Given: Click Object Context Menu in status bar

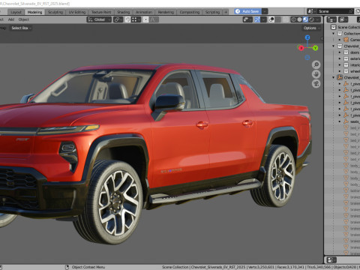Looking at the screenshot, I should point(88,267).
